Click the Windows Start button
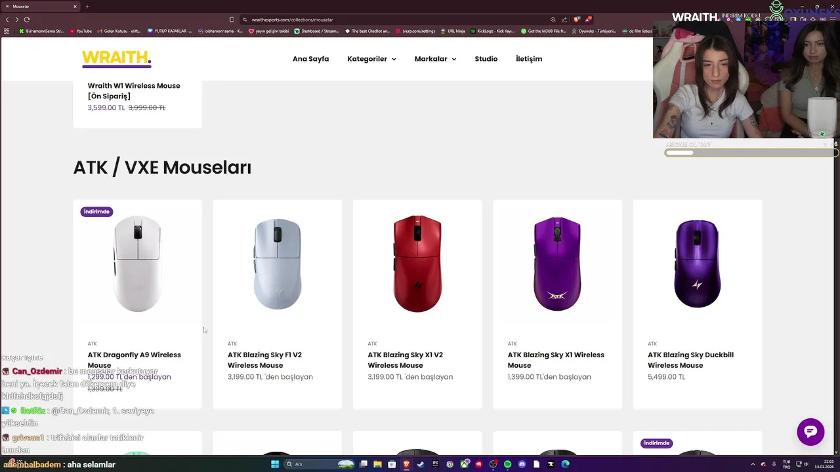The width and height of the screenshot is (840, 472). click(x=275, y=464)
